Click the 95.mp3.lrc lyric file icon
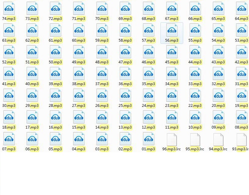Screen dimensions: 249x195 [x=195, y=139]
